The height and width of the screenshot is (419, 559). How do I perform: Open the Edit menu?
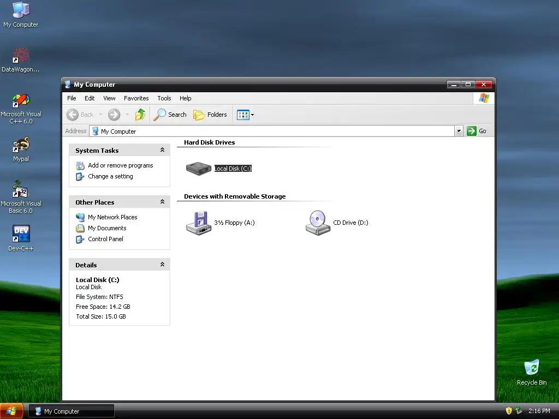[90, 98]
